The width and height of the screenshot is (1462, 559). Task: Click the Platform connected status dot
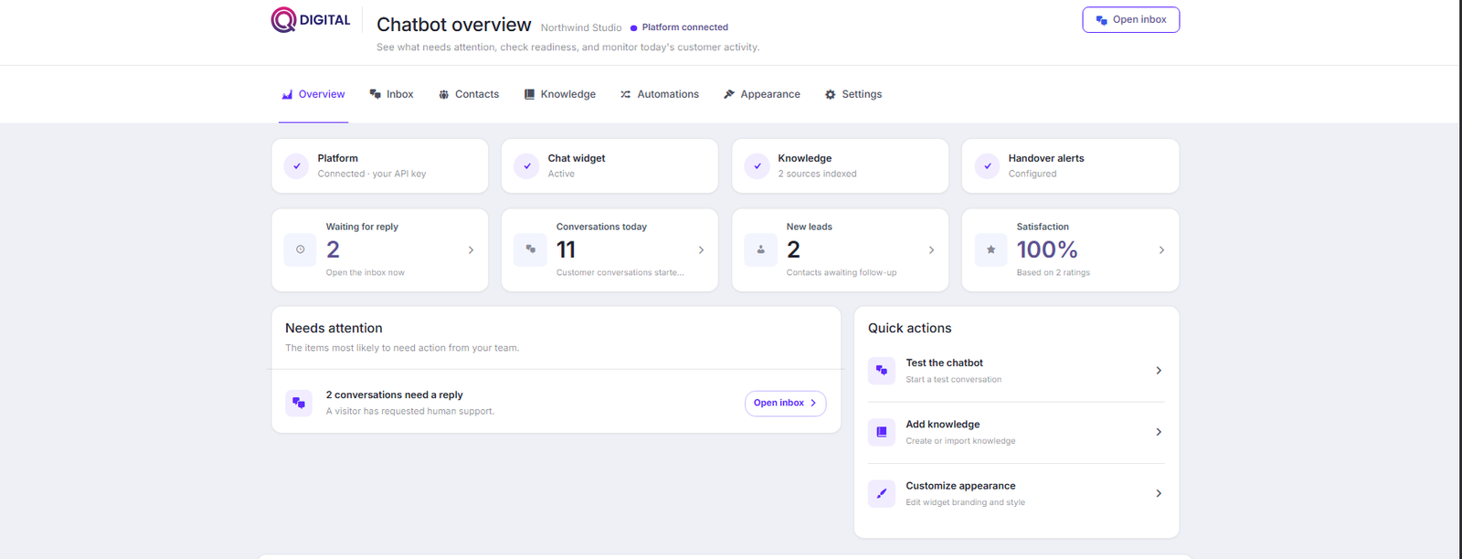pos(634,28)
